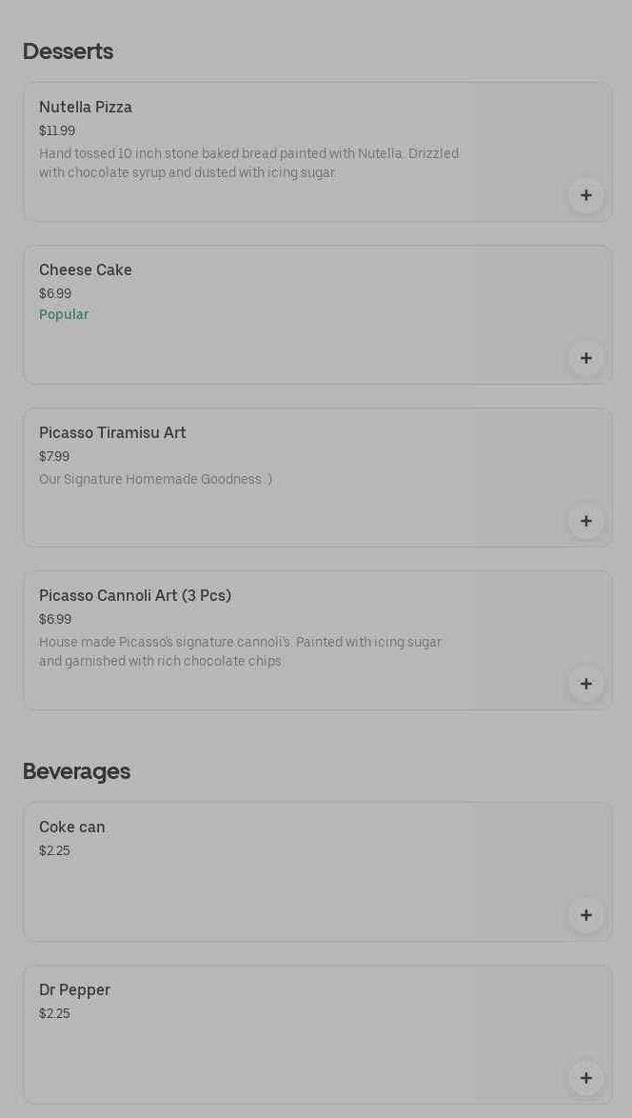Click the $7.99 Tiramisu price
632x1118 pixels.
click(54, 456)
